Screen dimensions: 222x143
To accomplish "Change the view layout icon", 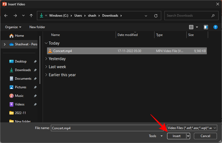I will coord(191,27).
